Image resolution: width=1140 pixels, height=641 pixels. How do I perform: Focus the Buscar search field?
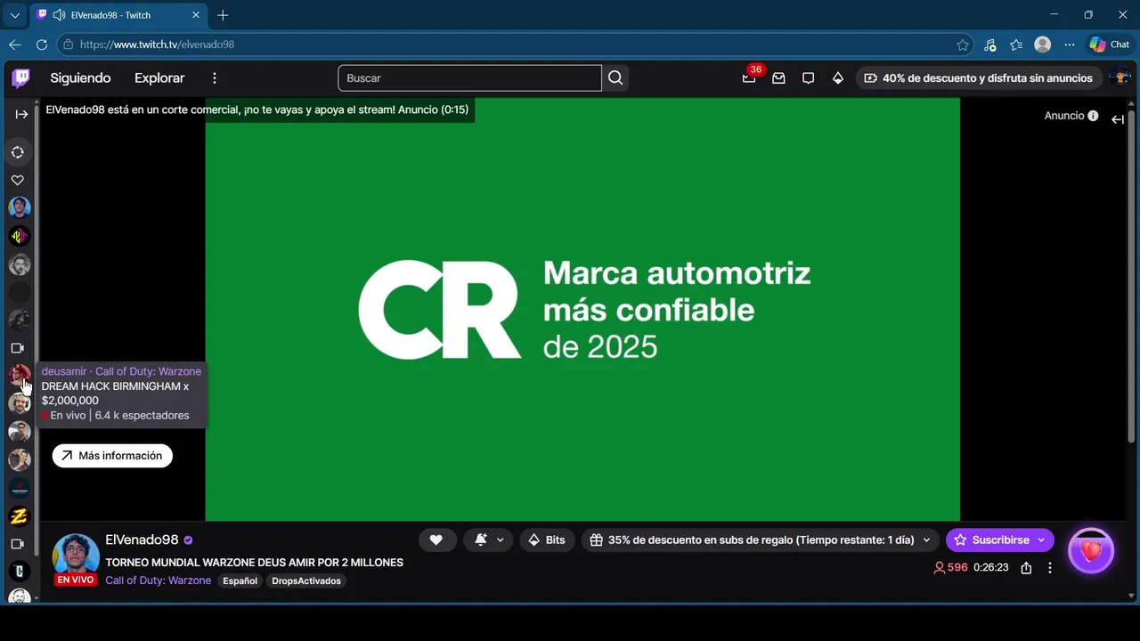point(469,78)
